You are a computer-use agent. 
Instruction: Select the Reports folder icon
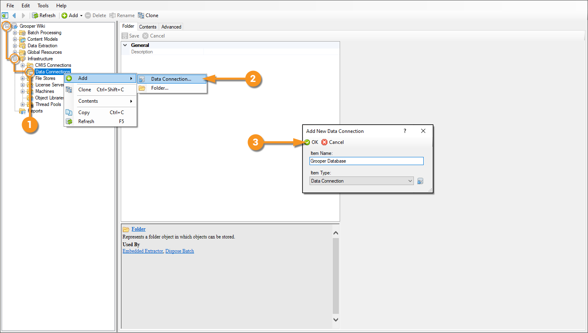pos(22,111)
